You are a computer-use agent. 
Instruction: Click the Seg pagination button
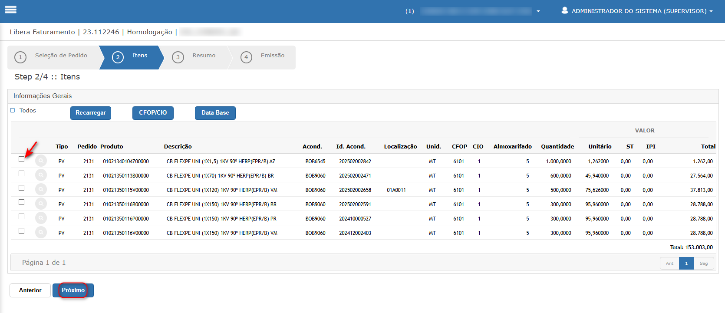click(704, 264)
